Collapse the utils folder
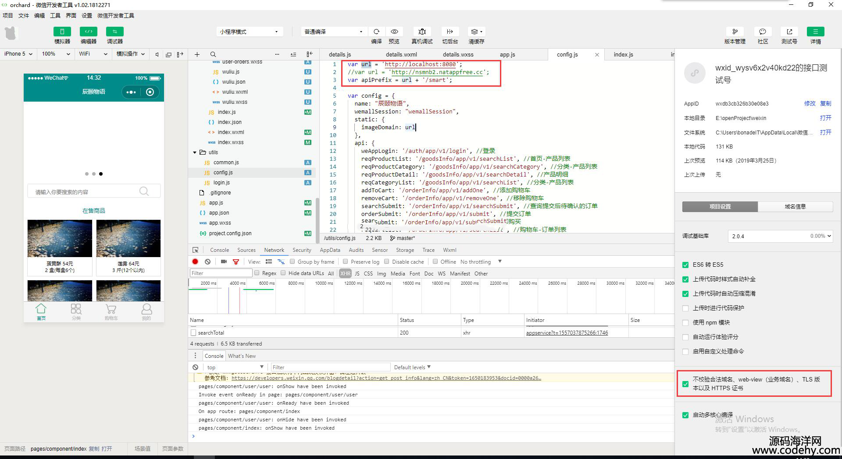 pos(195,152)
